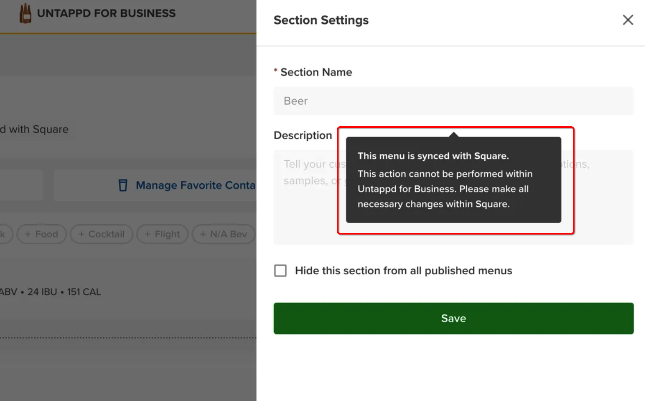This screenshot has height=401, width=645.
Task: Click the plus icon on the Food button
Action: coord(28,234)
